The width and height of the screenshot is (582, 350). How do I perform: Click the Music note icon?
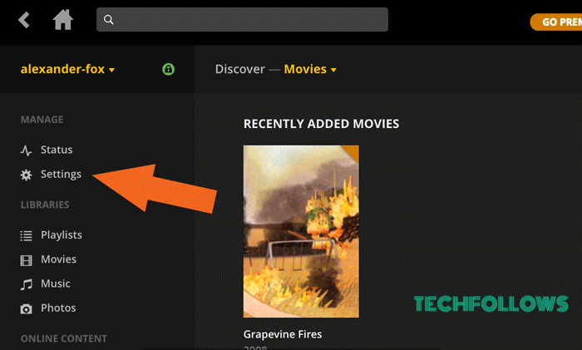pyautogui.click(x=26, y=284)
